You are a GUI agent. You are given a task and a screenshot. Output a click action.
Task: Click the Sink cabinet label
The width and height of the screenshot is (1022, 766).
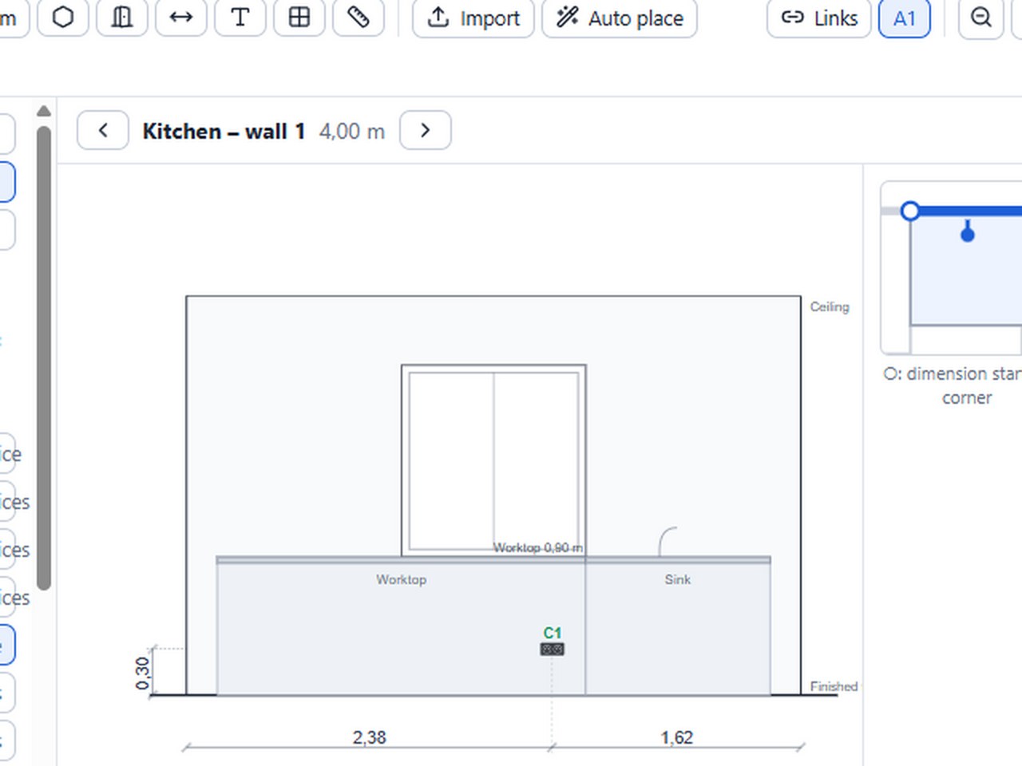pyautogui.click(x=678, y=579)
